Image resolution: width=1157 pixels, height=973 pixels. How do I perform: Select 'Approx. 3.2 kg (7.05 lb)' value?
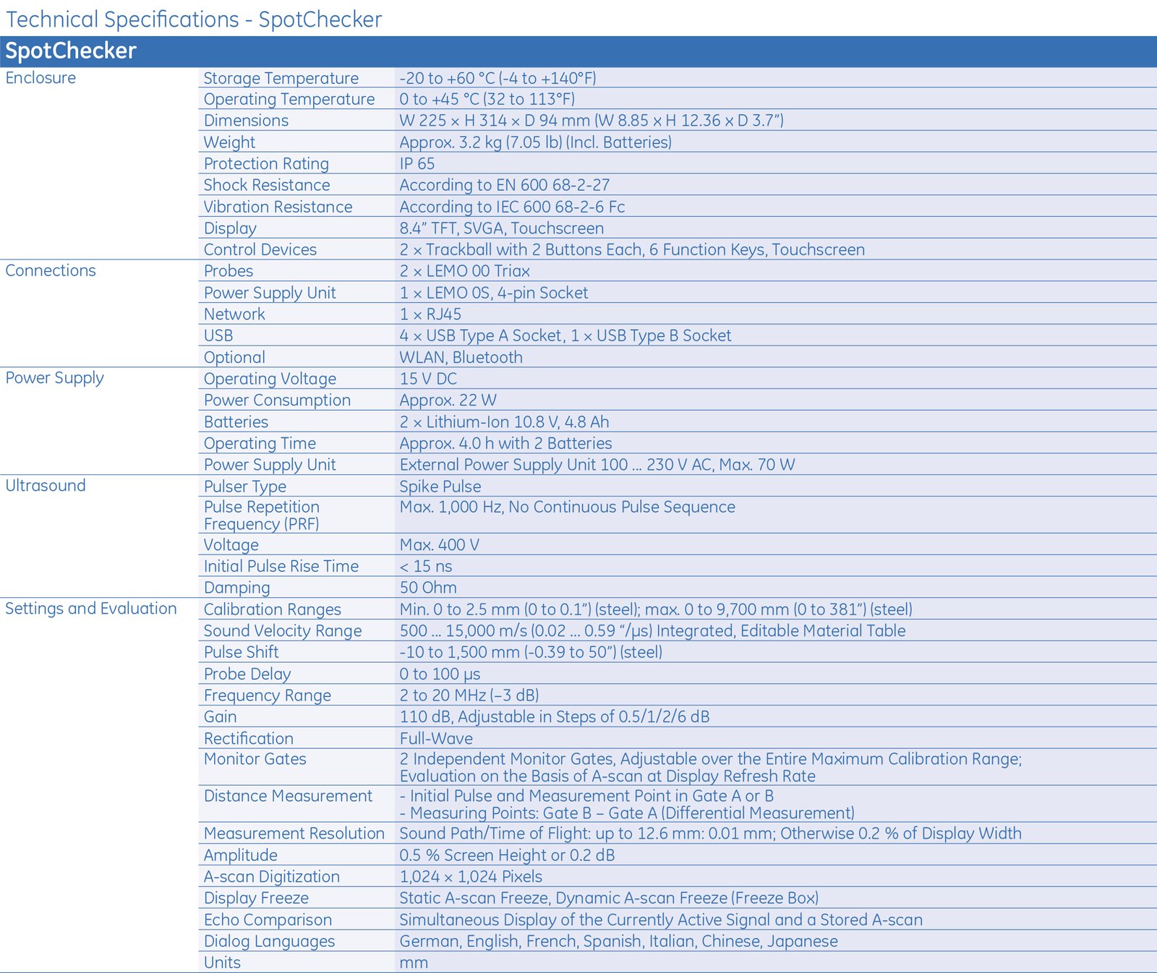point(481,142)
